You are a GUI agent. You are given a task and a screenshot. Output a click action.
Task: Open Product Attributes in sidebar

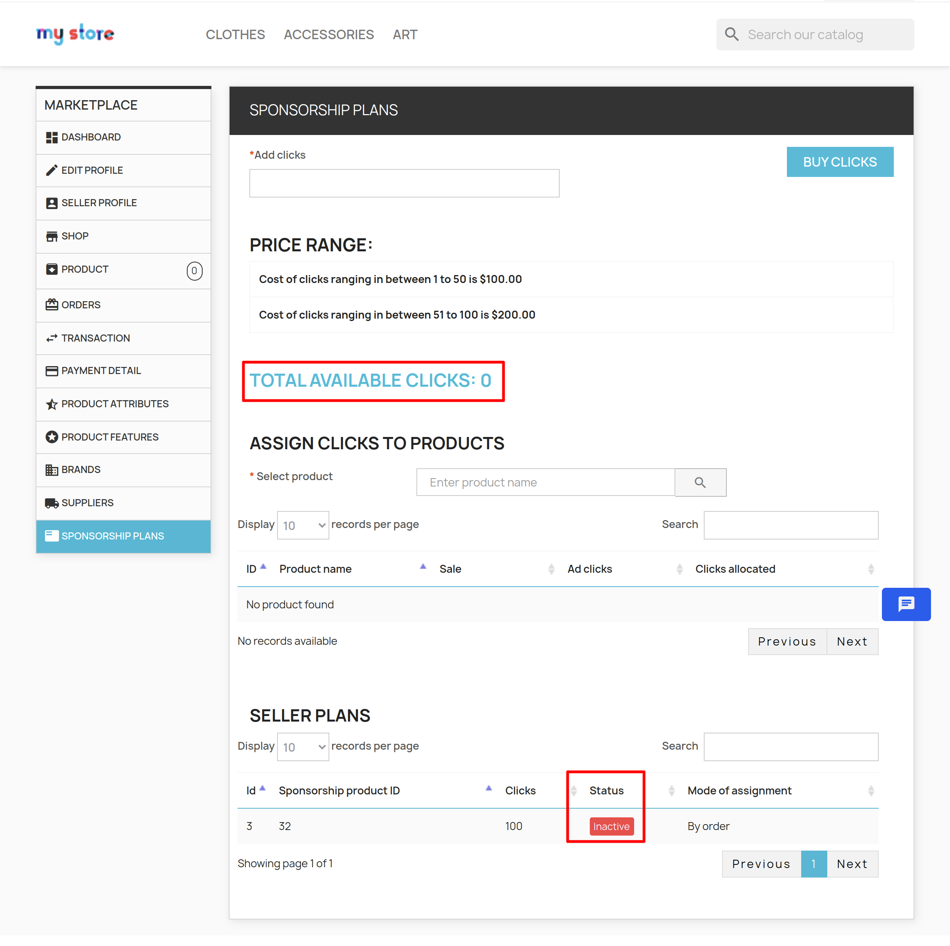click(x=114, y=404)
